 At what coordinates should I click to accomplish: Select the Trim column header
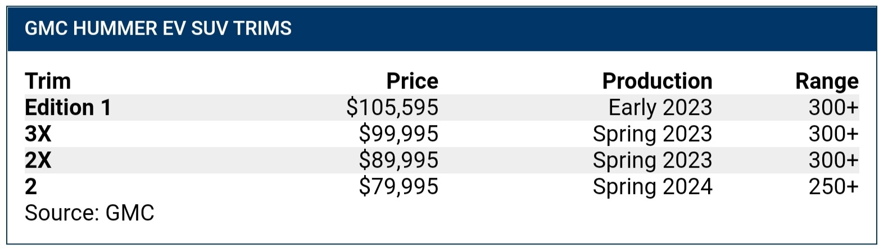(48, 81)
